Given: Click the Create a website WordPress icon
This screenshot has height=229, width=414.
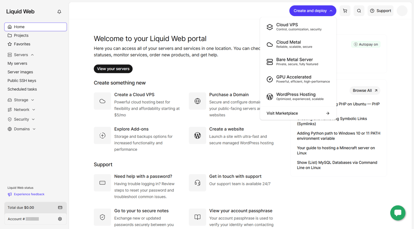Looking at the screenshot, I should (x=197, y=135).
